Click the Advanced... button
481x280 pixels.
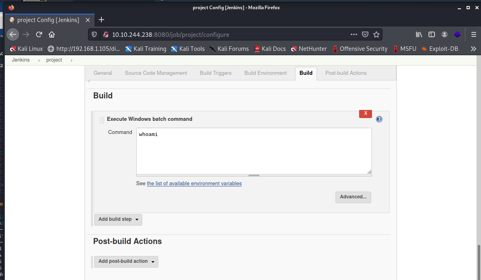click(353, 197)
